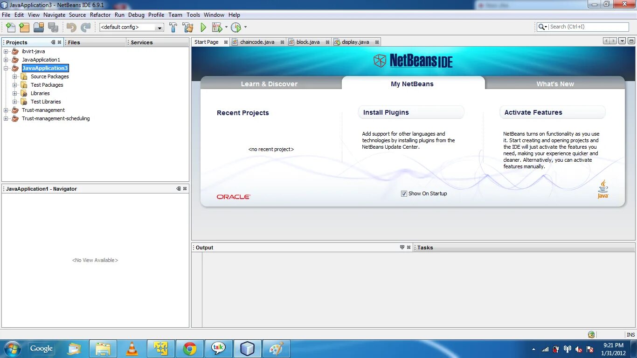The image size is (637, 358).
Task: Close the display.java tab
Action: tap(377, 42)
